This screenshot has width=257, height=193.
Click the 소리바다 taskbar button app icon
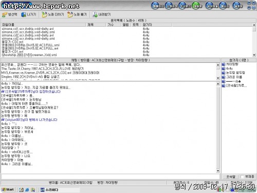tap(43, 190)
